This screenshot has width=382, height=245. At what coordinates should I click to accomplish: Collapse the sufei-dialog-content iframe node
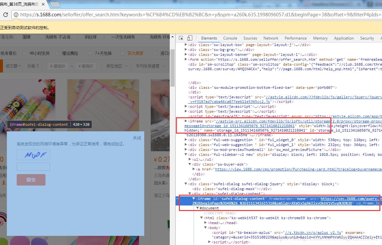(194, 199)
